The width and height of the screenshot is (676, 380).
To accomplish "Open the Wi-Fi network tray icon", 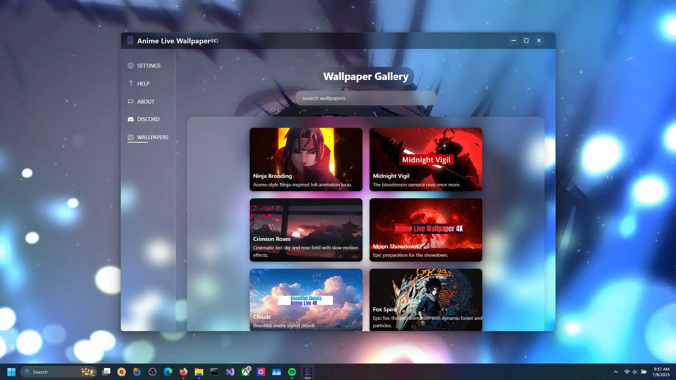I will 627,372.
